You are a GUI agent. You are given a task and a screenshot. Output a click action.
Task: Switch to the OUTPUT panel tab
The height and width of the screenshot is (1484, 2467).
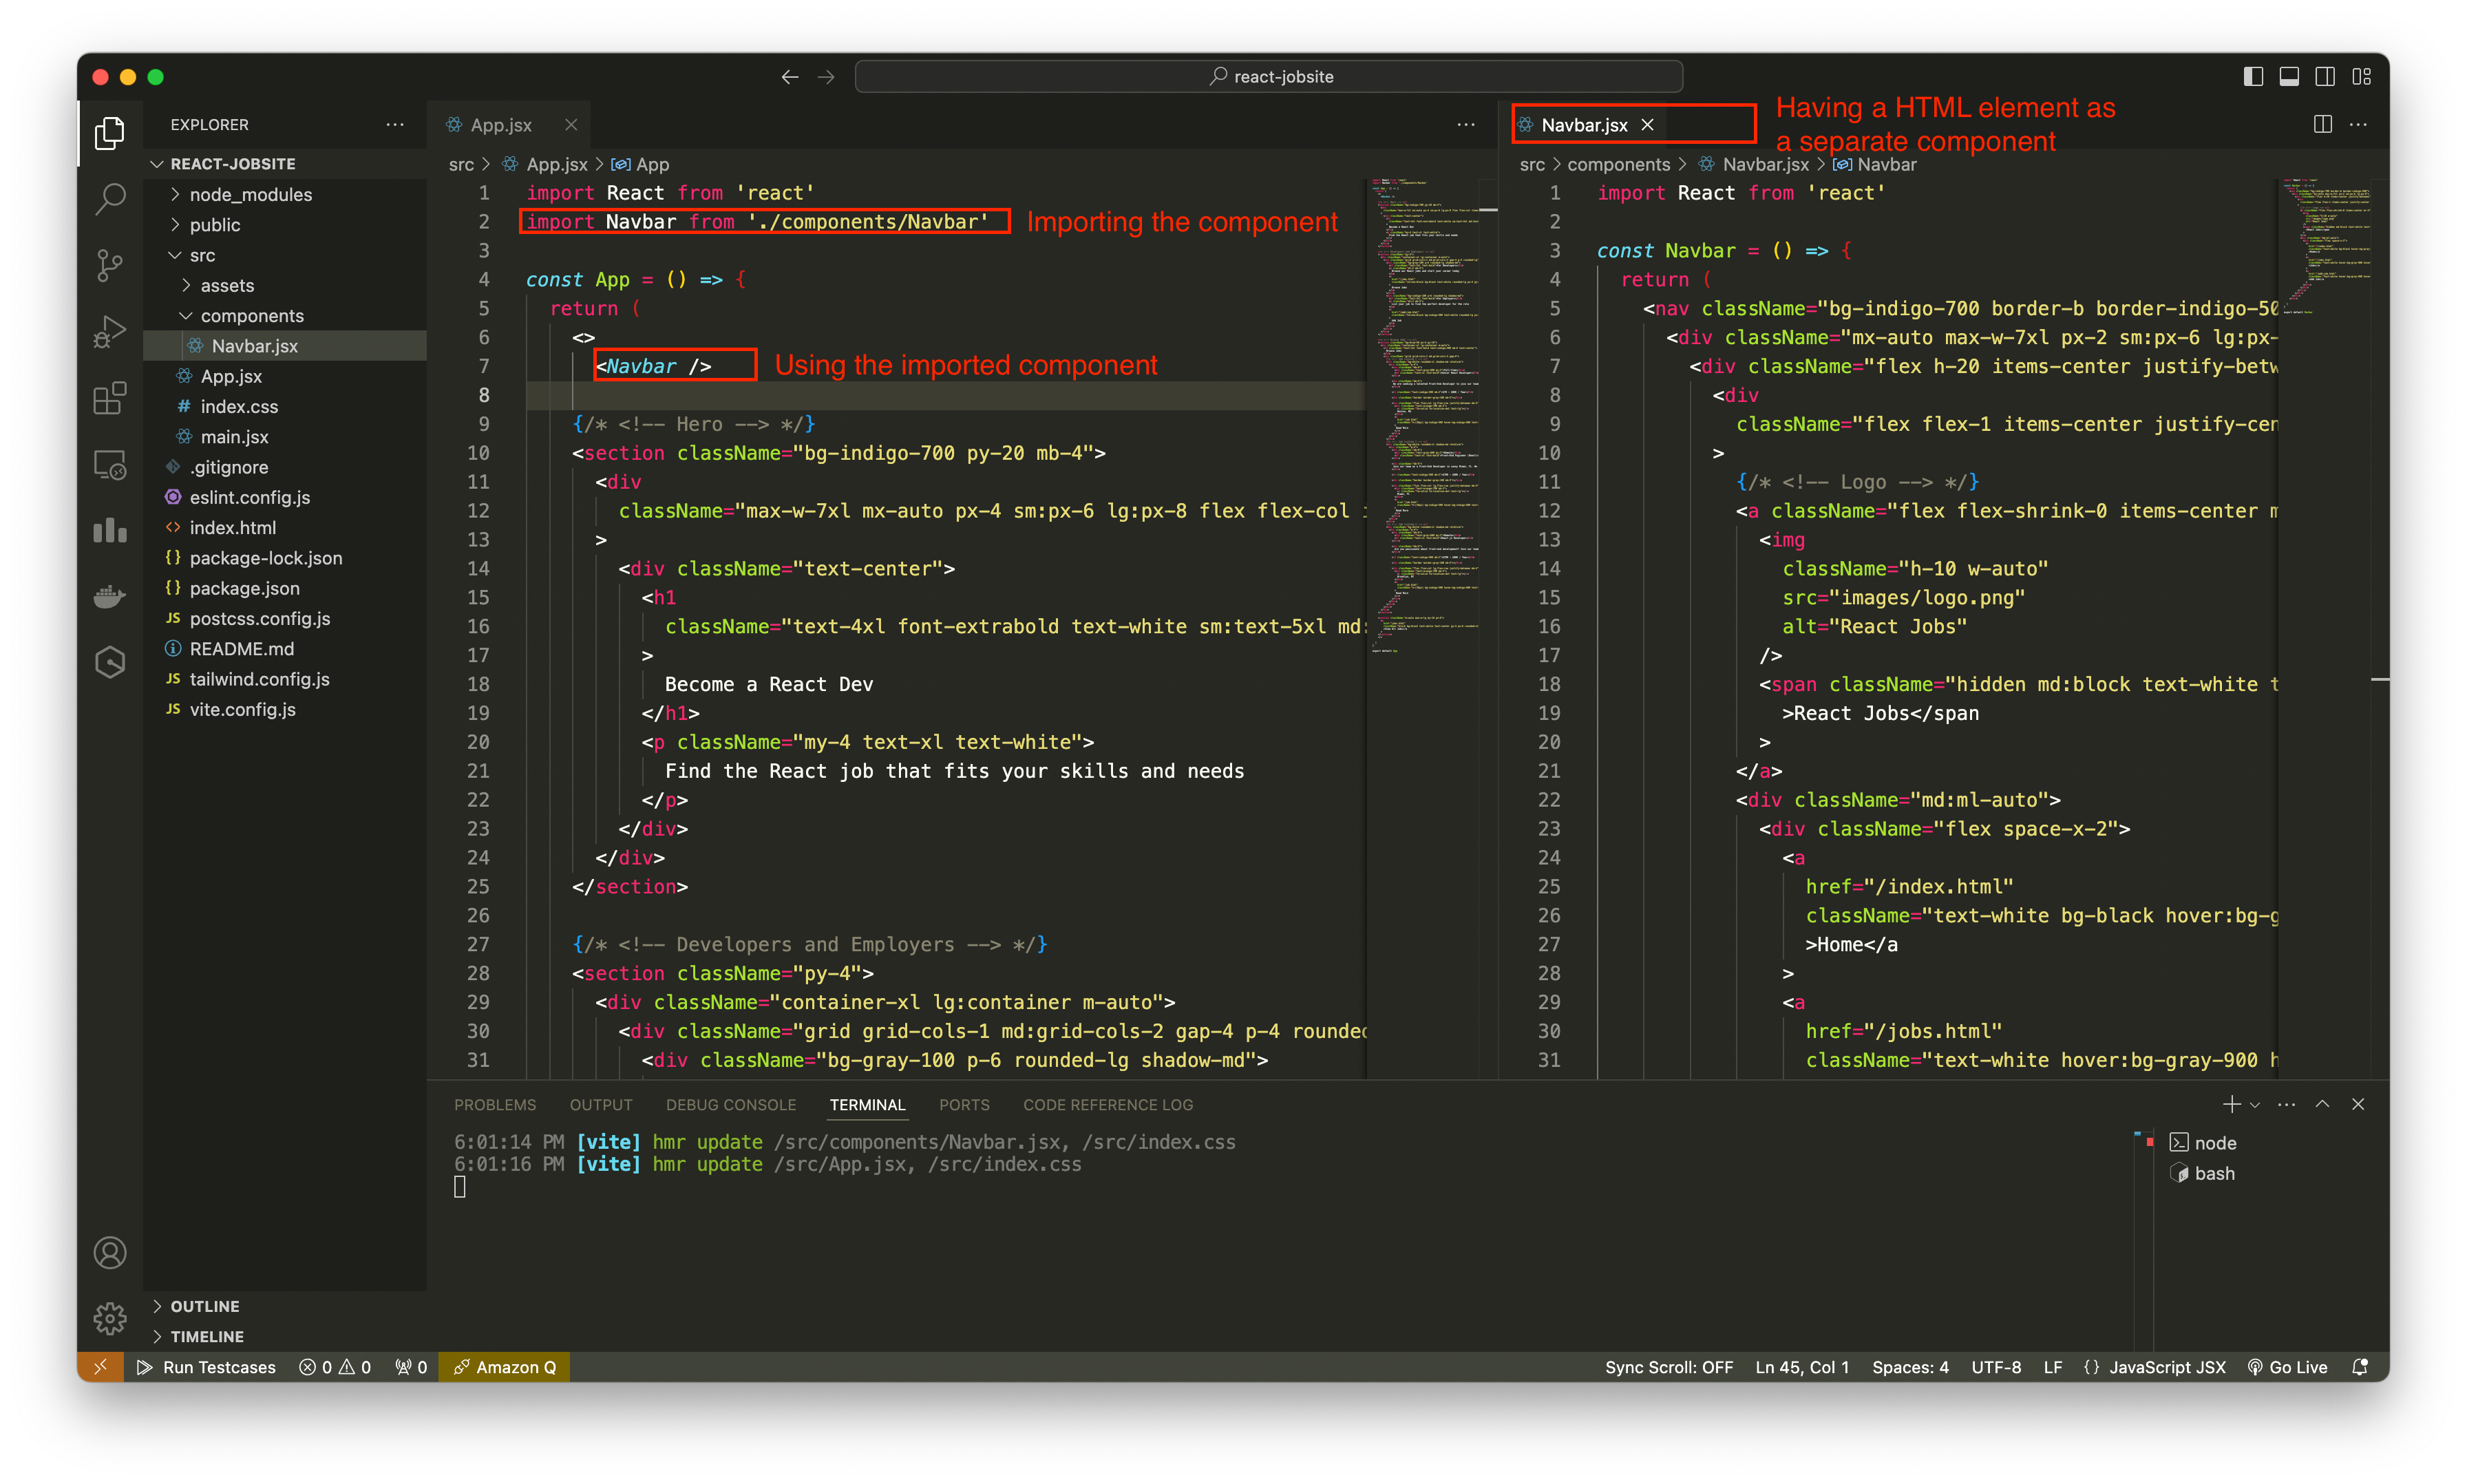601,1105
